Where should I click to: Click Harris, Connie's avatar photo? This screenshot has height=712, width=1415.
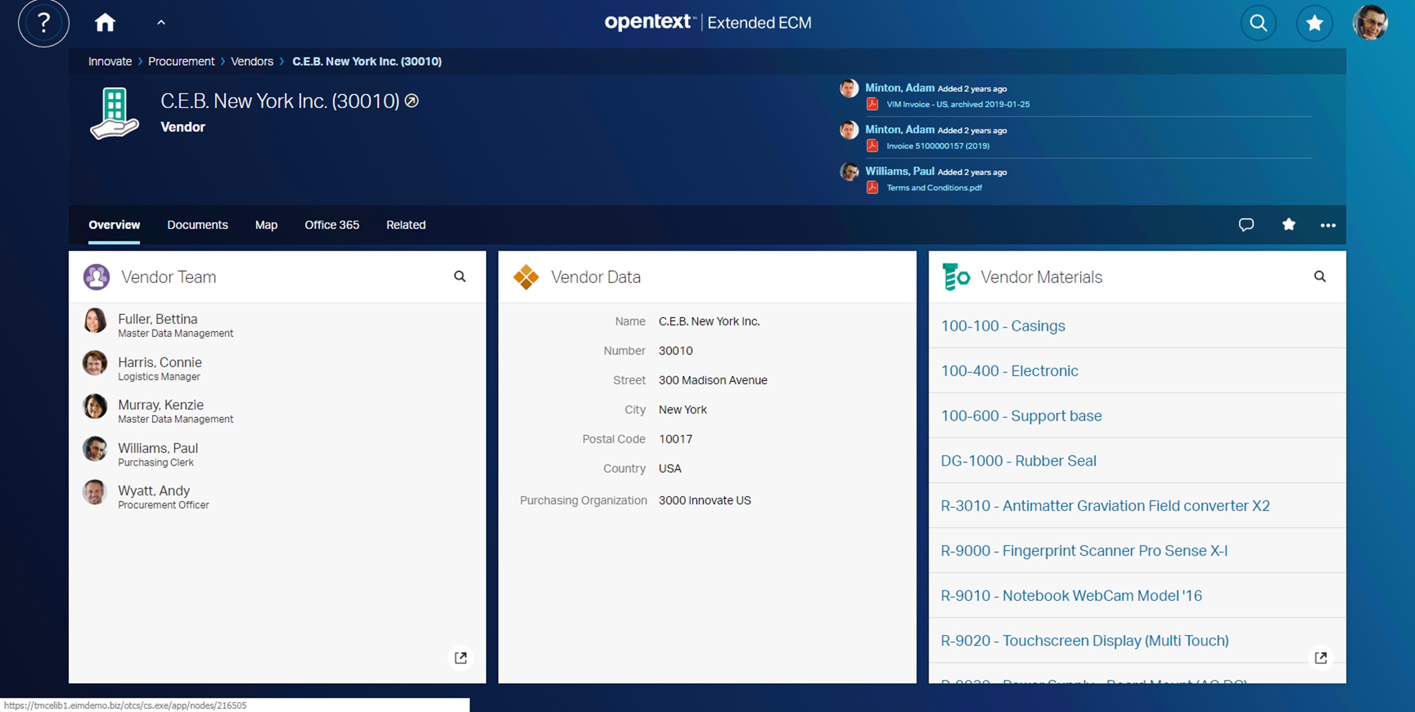click(95, 364)
